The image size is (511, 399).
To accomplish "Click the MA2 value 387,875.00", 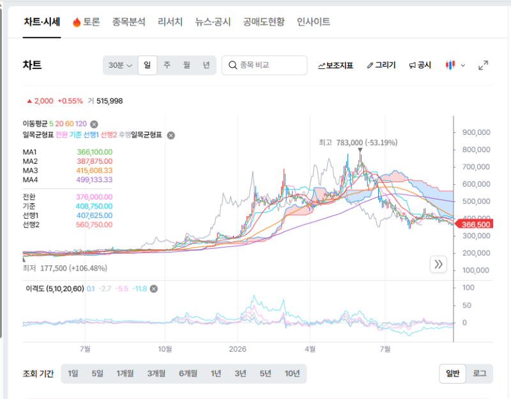I will coord(95,161).
